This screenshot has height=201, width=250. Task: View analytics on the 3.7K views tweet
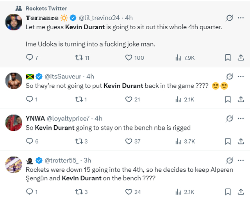[x=179, y=141]
